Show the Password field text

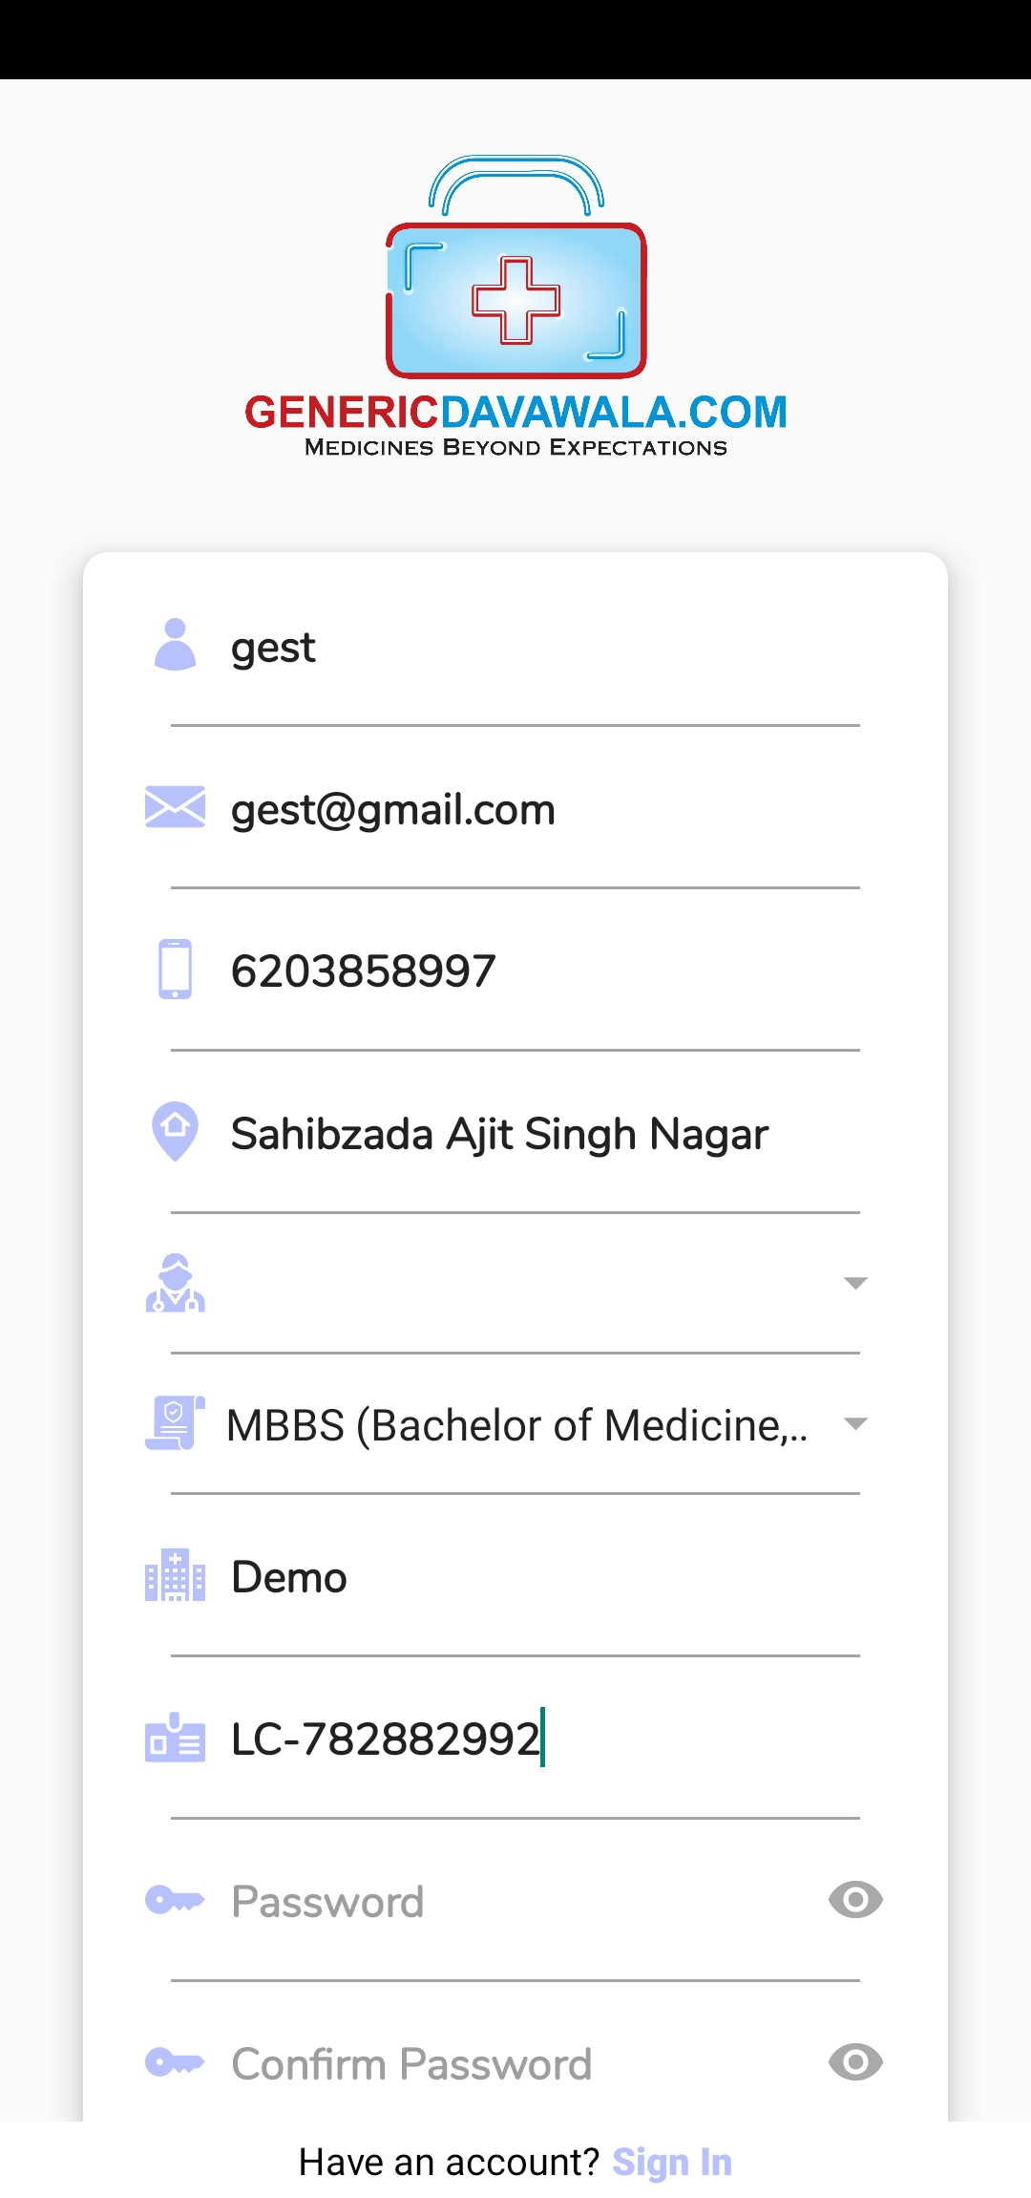(x=855, y=1900)
